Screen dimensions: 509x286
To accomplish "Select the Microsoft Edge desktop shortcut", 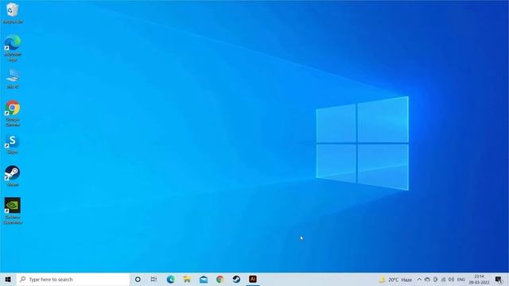I will coord(13,48).
